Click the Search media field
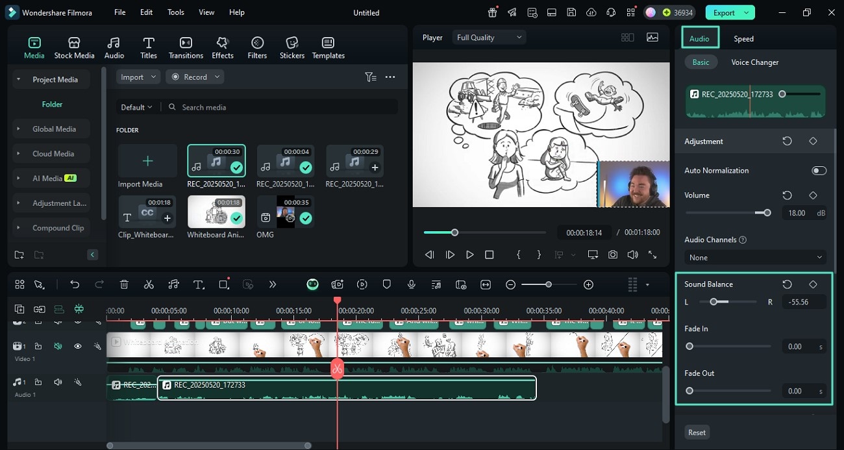This screenshot has height=450, width=844. pos(282,107)
